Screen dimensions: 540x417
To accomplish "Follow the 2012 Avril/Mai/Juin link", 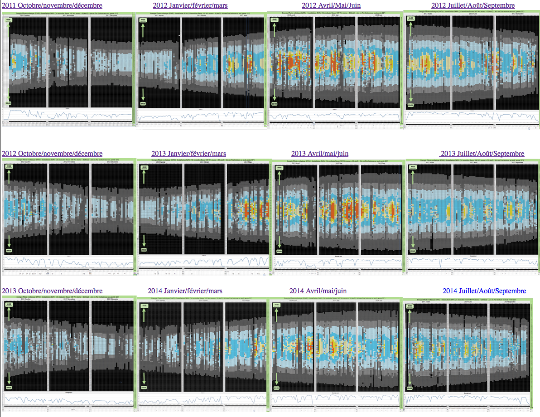I will [x=331, y=6].
